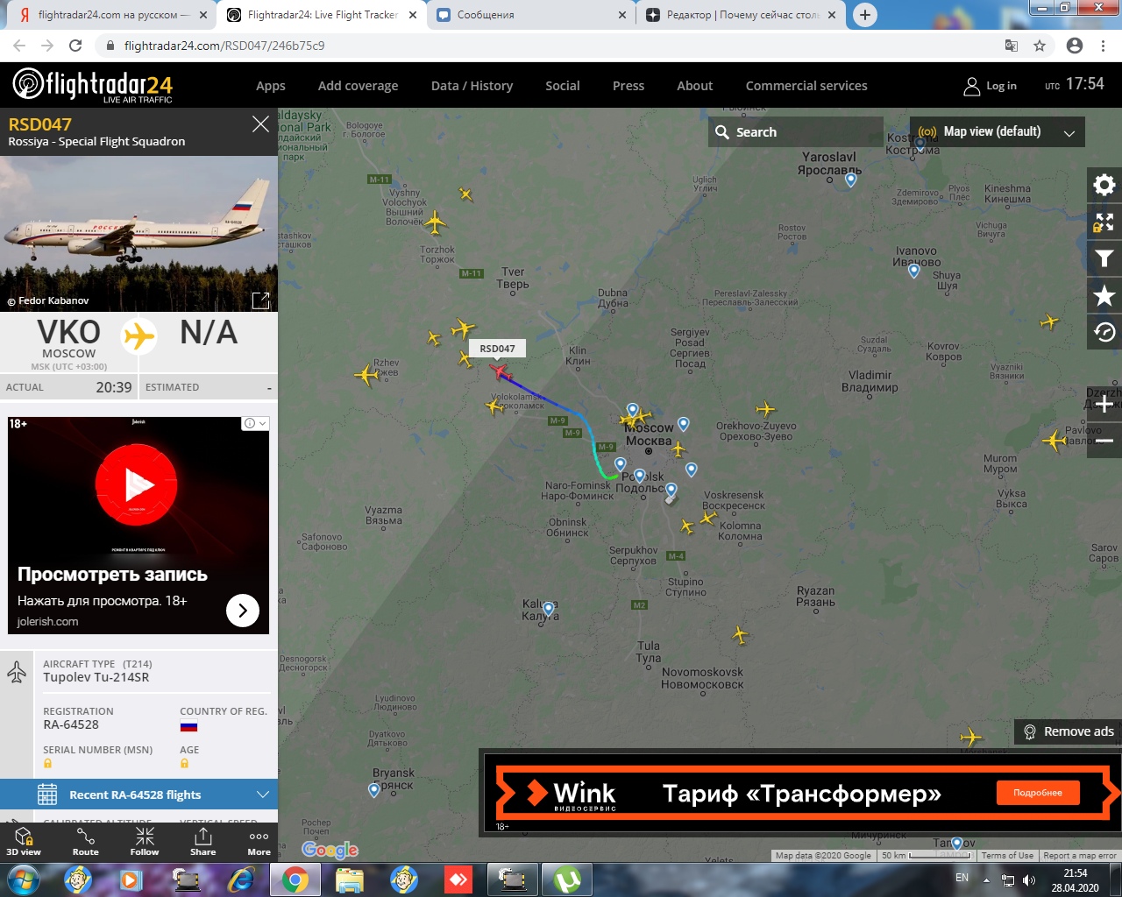1122x897 pixels.
Task: Open Add coverage page
Action: click(358, 86)
